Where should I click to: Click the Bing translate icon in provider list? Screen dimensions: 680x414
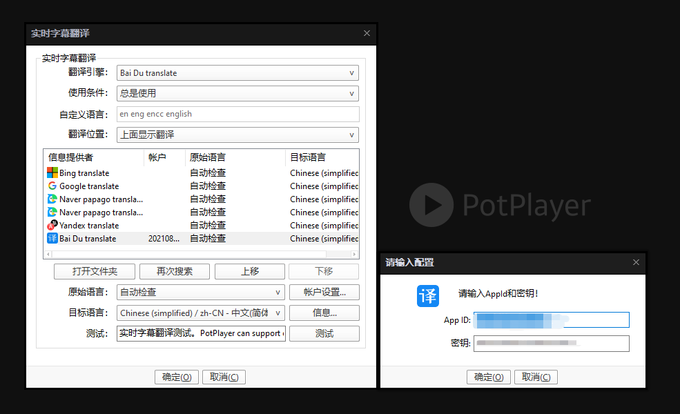[x=52, y=172]
